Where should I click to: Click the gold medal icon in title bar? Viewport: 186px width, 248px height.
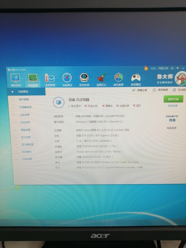click(x=146, y=68)
